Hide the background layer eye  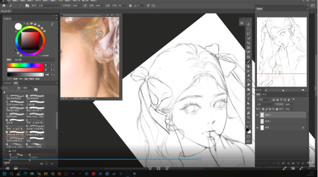(257, 127)
